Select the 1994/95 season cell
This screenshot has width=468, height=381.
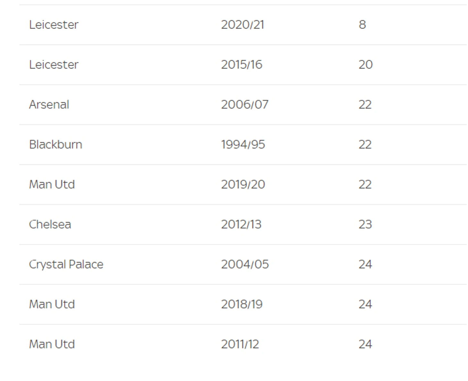[x=243, y=144]
